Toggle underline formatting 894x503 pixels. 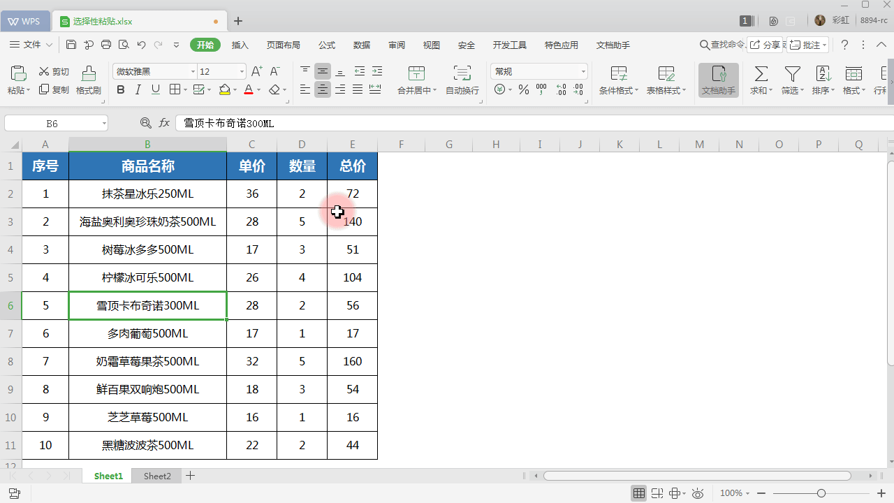(x=155, y=89)
